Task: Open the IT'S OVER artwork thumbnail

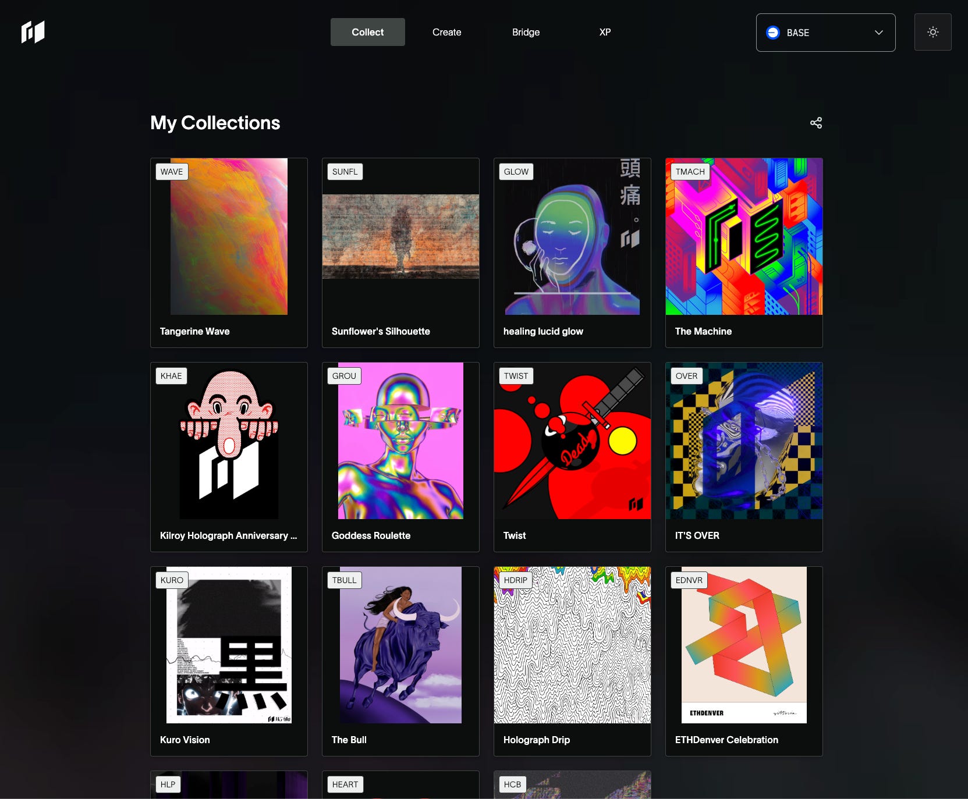Action: tap(744, 441)
